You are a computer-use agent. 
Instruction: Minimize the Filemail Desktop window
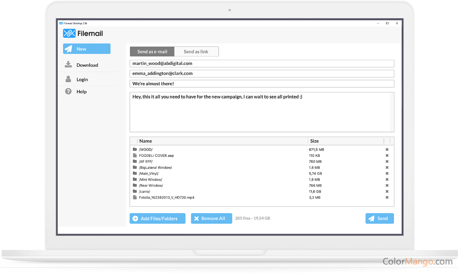(x=378, y=23)
